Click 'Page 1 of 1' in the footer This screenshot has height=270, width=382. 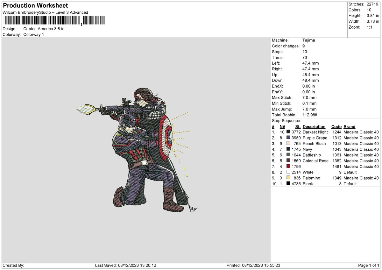(369, 265)
